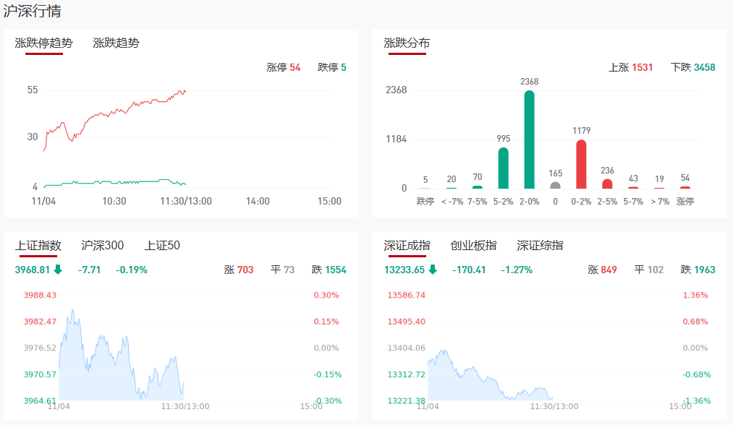Switch to the 涨跌趋势 tab
Screen dimensions: 733x425
point(116,43)
